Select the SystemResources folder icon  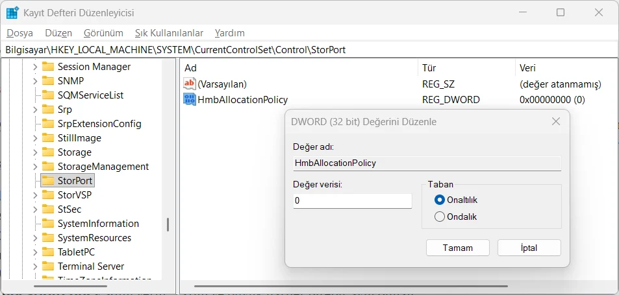(48, 238)
